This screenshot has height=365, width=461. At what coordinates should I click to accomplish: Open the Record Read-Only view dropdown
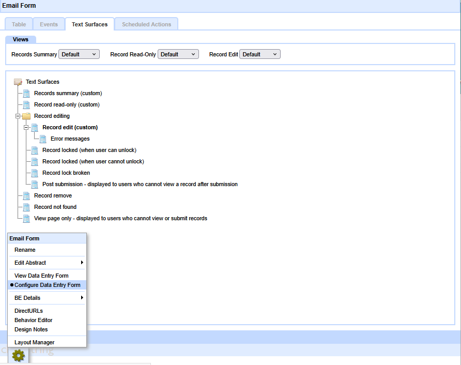point(178,54)
